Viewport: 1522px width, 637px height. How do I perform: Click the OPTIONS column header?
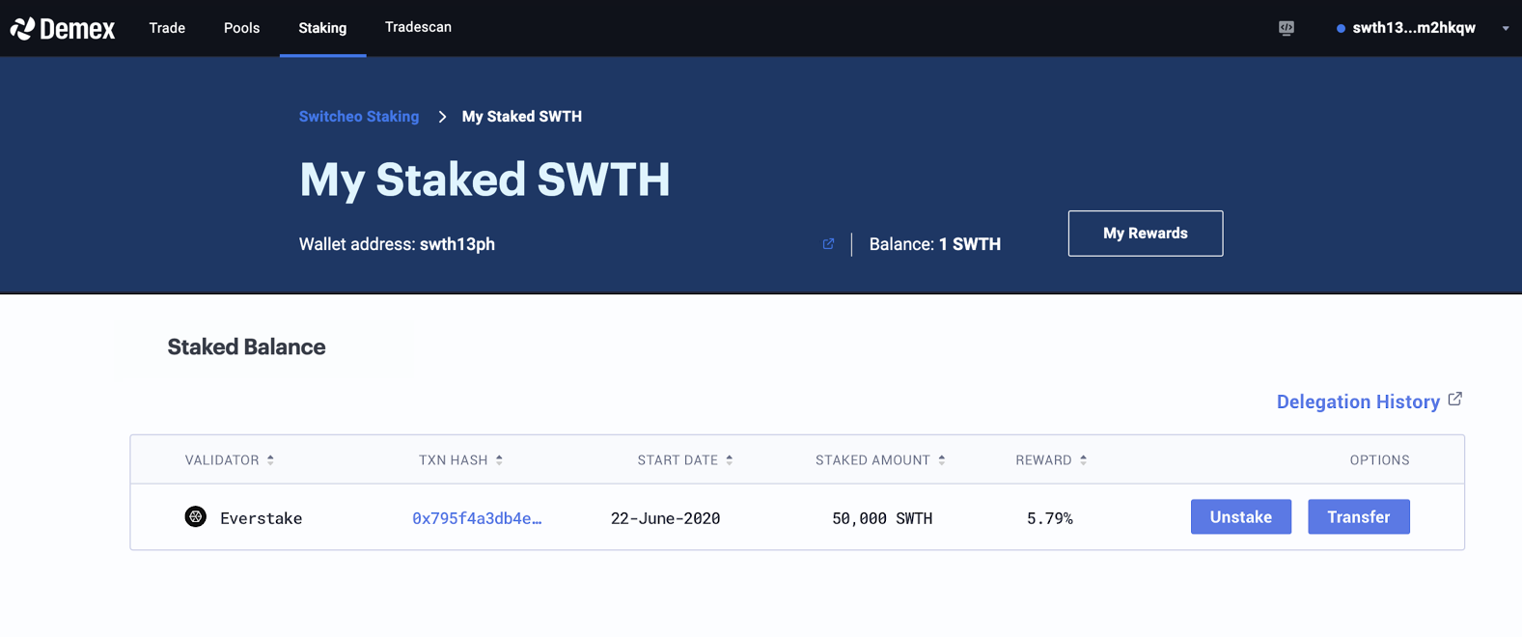[1379, 460]
